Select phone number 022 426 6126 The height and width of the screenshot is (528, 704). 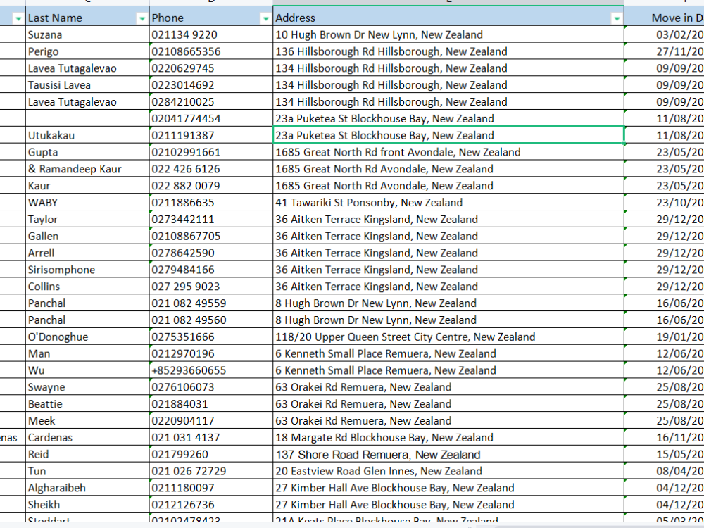click(211, 169)
